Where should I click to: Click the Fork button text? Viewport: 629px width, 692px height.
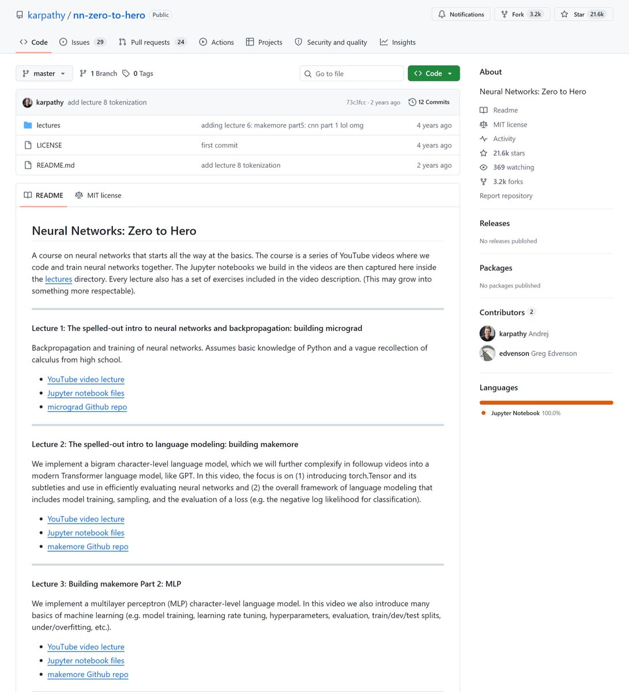click(x=518, y=14)
